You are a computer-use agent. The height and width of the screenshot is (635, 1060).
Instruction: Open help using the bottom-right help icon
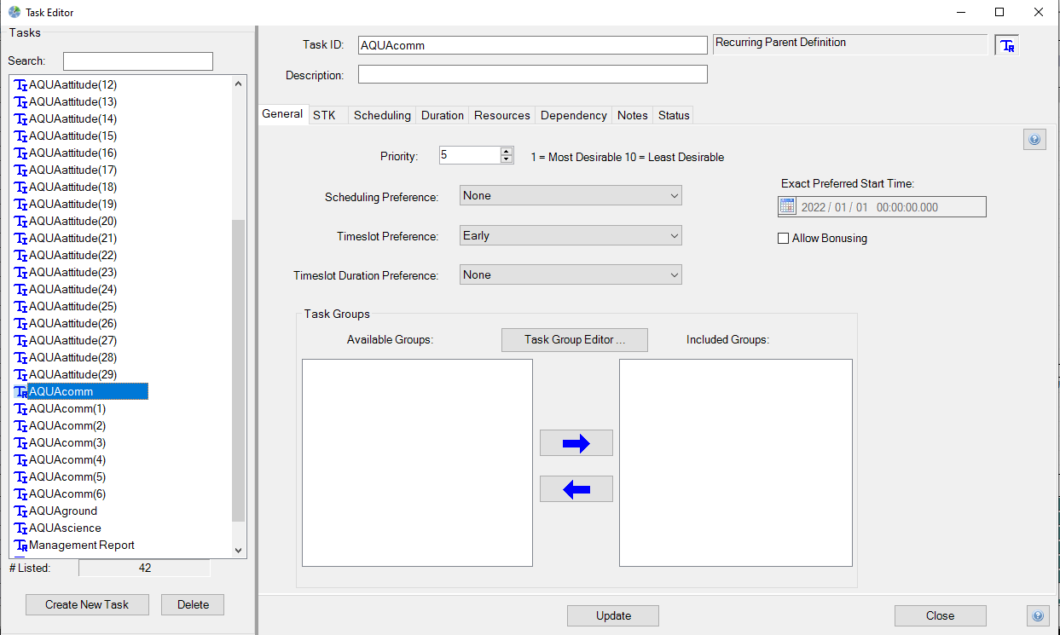[x=1038, y=615]
